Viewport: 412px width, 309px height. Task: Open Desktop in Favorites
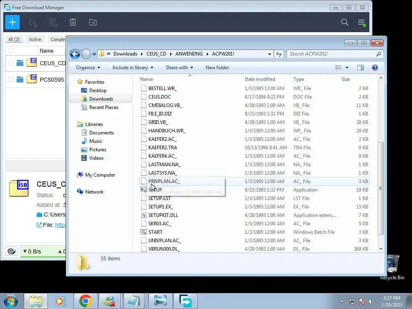[98, 91]
